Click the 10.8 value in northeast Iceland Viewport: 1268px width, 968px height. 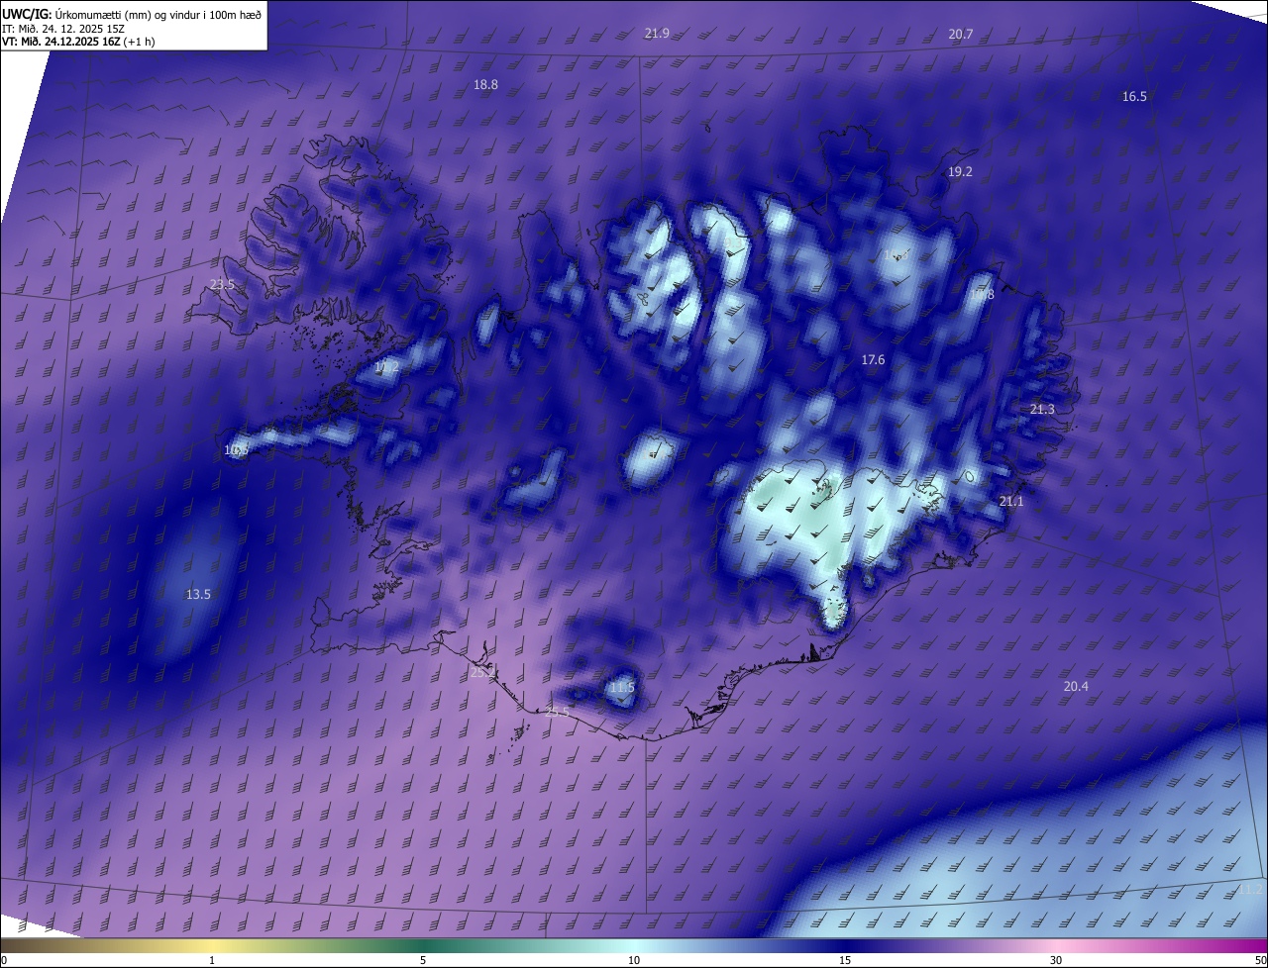coord(981,294)
